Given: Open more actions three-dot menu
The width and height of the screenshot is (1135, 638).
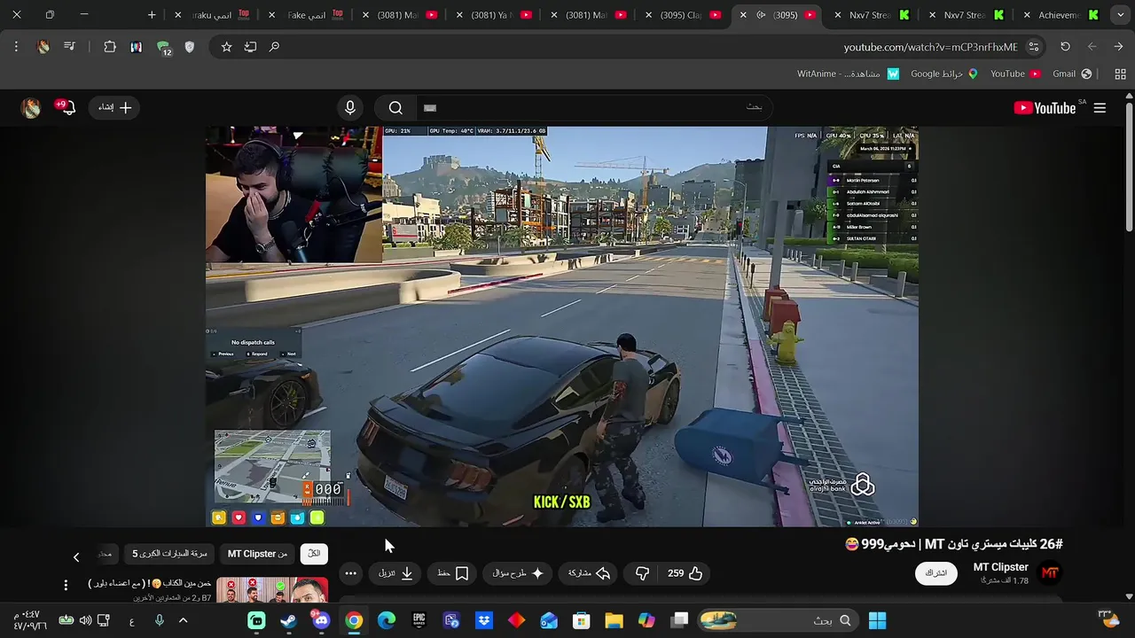Looking at the screenshot, I should click(350, 573).
